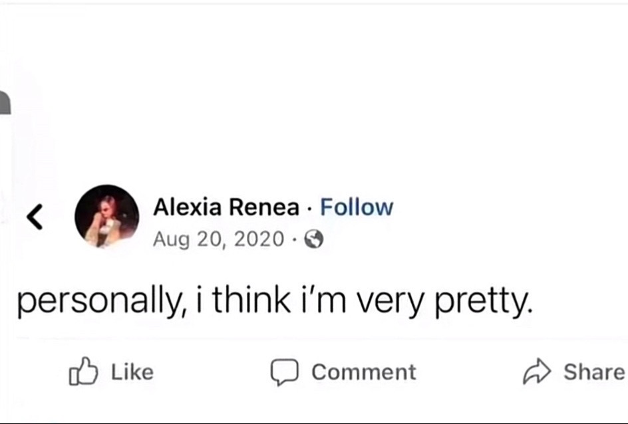
Task: Open the Aug 20, 2020 timestamp
Action: pyautogui.click(x=219, y=239)
